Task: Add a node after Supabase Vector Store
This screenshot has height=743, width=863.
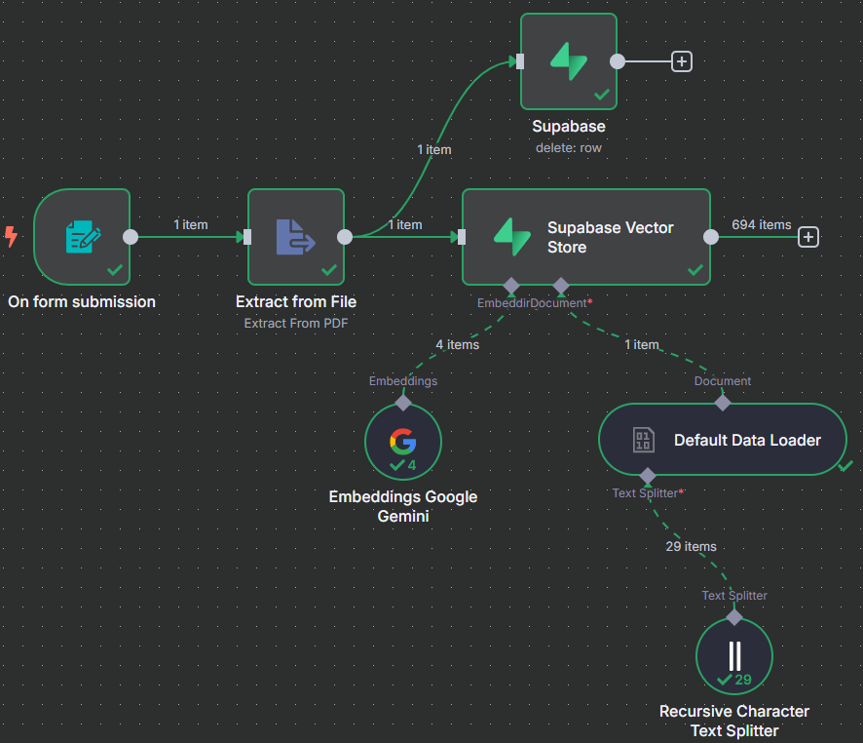Action: click(x=807, y=237)
